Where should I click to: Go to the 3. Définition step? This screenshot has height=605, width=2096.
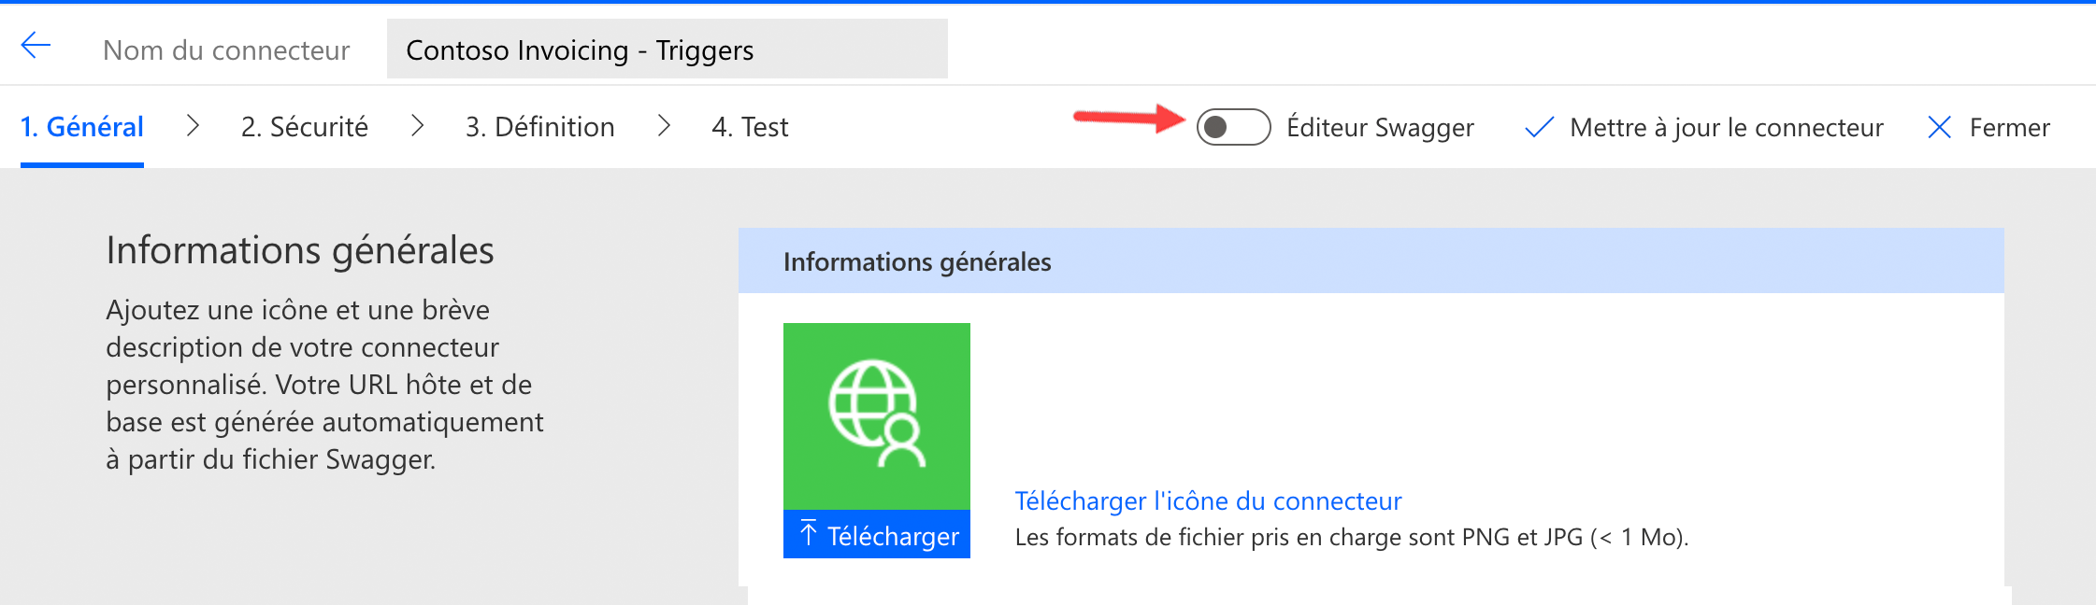point(540,127)
